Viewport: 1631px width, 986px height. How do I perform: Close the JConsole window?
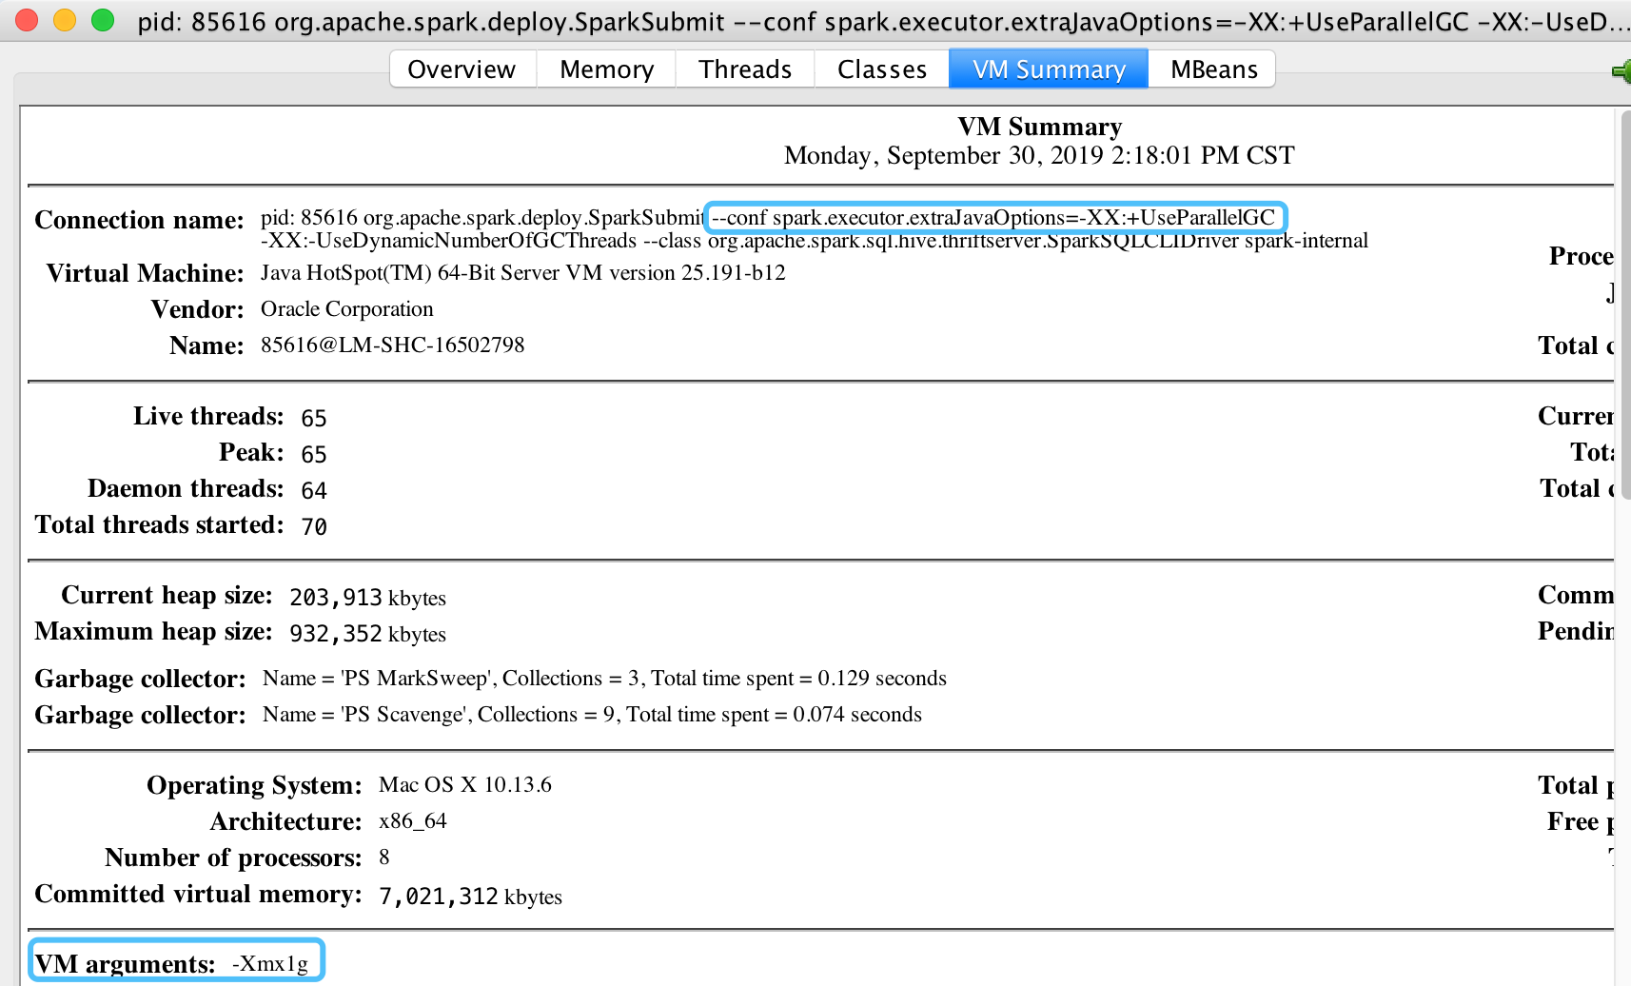pyautogui.click(x=27, y=20)
